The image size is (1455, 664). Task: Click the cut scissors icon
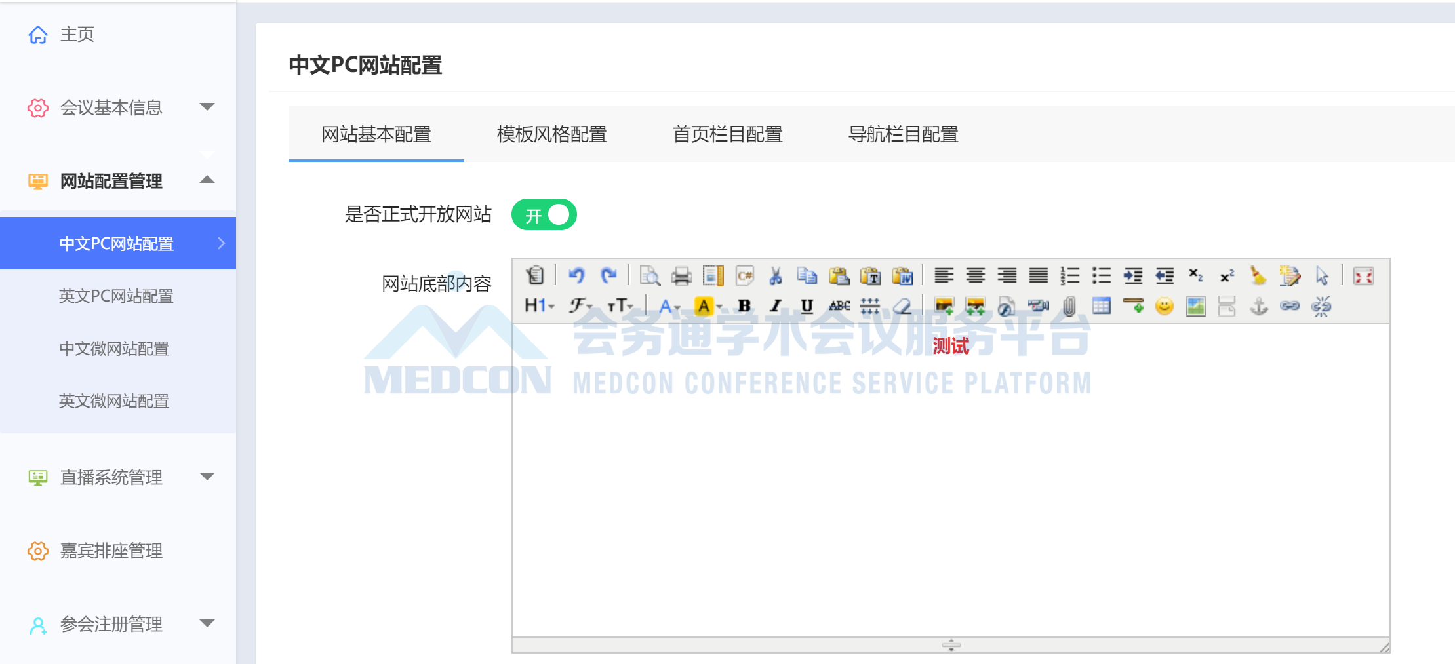coord(776,276)
